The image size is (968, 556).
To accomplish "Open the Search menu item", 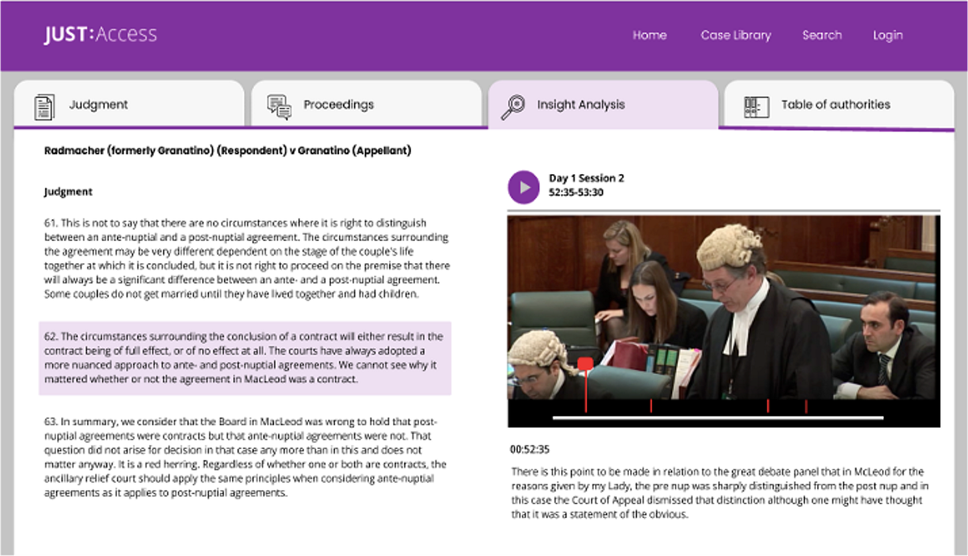I will pyautogui.click(x=822, y=35).
